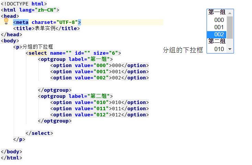
Task: Click the 第二组 group label in list
Action: pyautogui.click(x=217, y=41)
